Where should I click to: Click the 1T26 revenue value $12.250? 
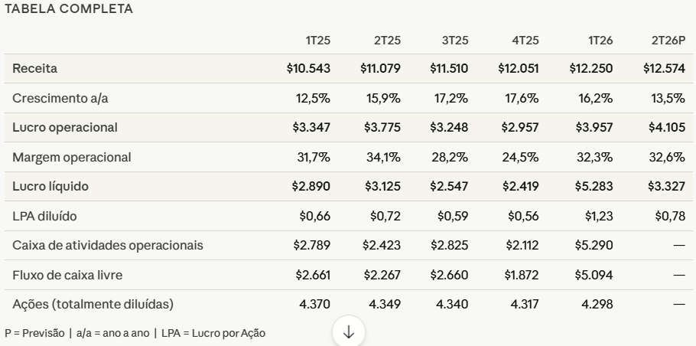[x=590, y=69]
